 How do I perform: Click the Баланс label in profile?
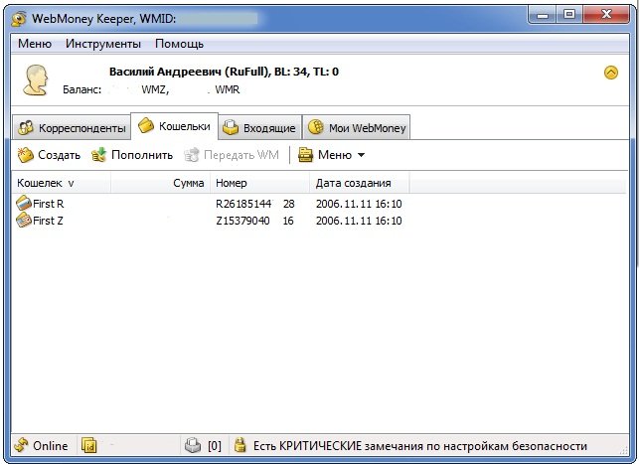point(81,89)
